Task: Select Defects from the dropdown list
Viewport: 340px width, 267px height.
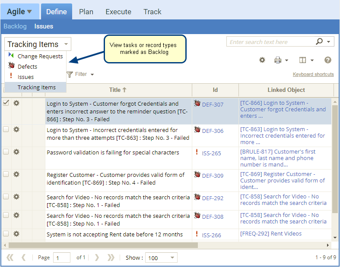Action: pyautogui.click(x=27, y=66)
